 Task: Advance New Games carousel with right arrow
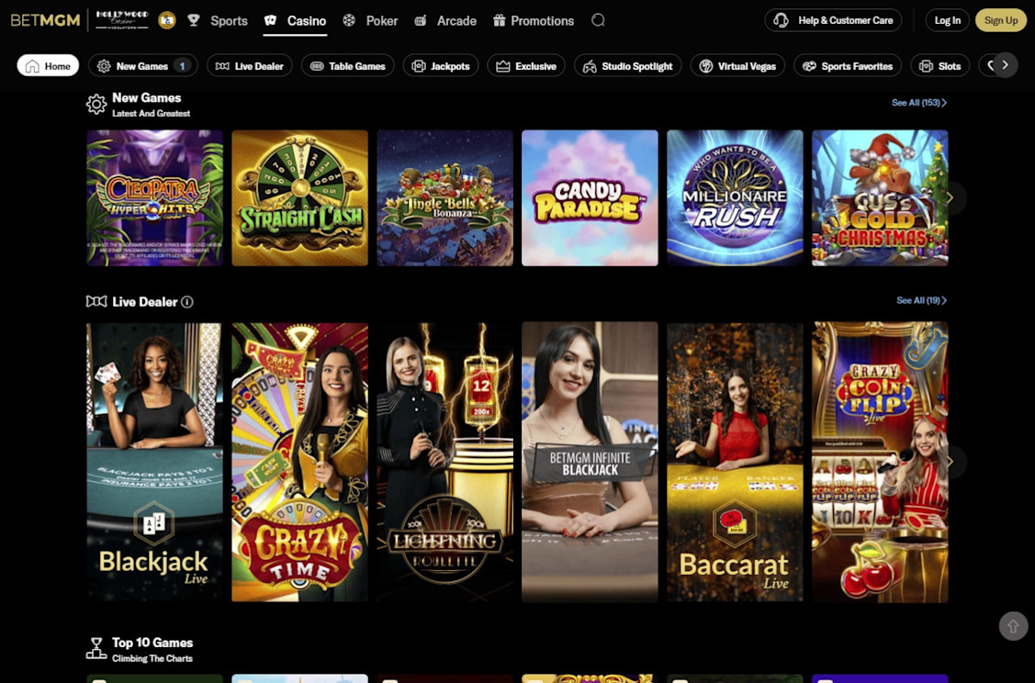tap(951, 197)
